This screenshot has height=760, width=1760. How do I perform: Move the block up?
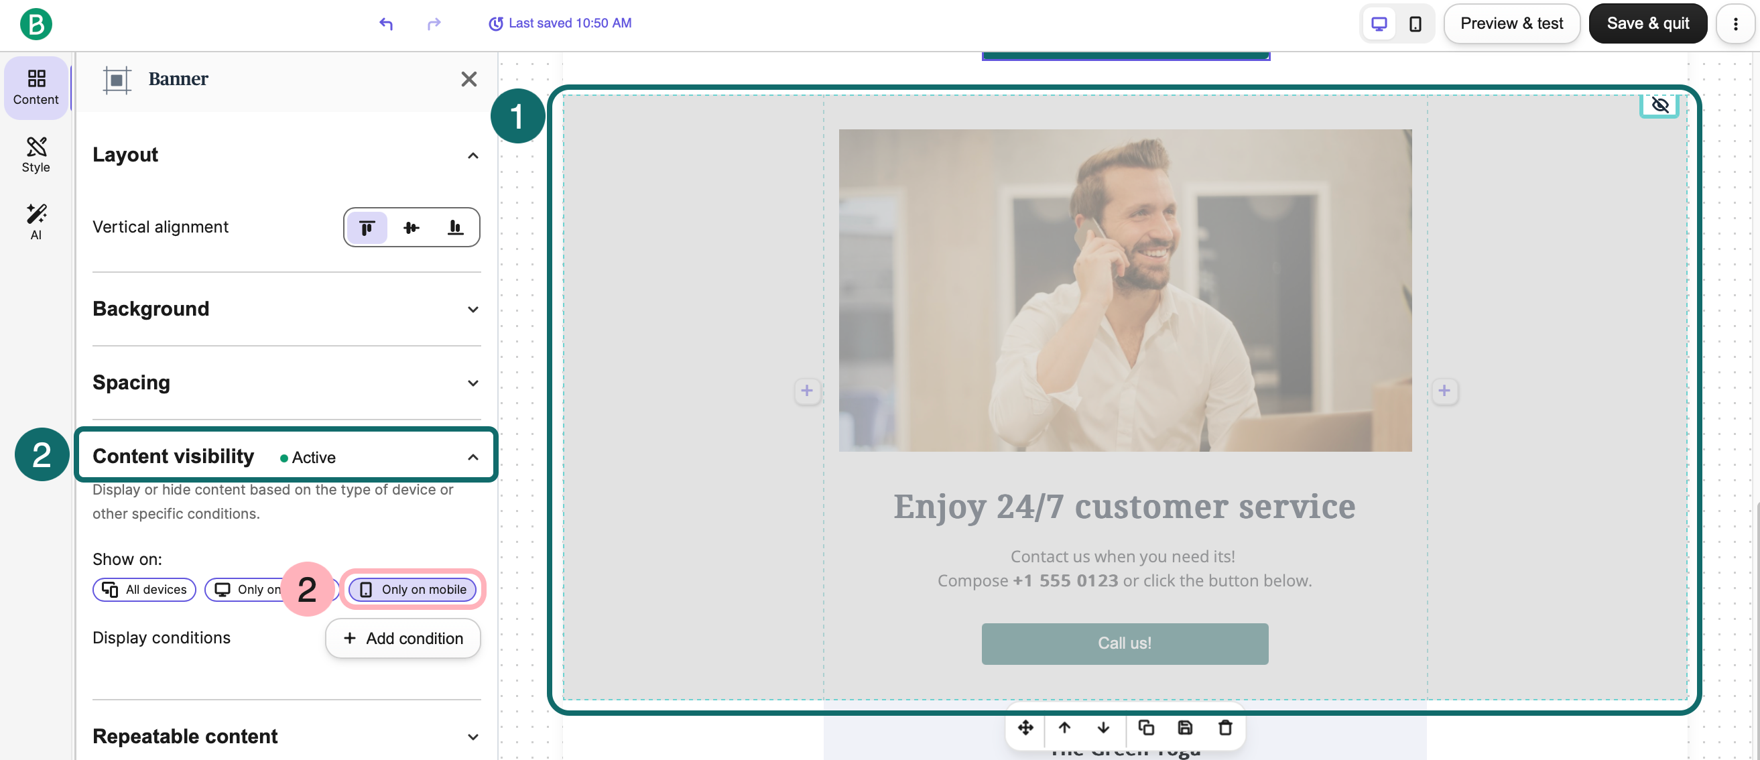pos(1064,728)
